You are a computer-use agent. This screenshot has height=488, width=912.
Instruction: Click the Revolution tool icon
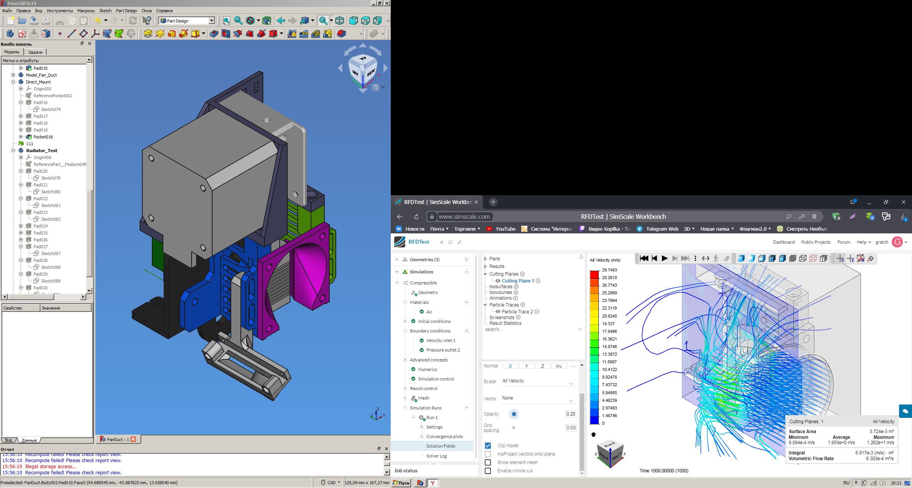(x=160, y=34)
